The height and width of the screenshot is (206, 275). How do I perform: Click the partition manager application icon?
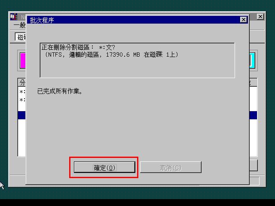[x=13, y=17]
